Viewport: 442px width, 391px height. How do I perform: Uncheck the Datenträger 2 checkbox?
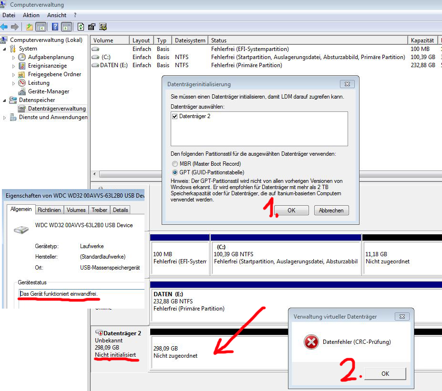(175, 116)
